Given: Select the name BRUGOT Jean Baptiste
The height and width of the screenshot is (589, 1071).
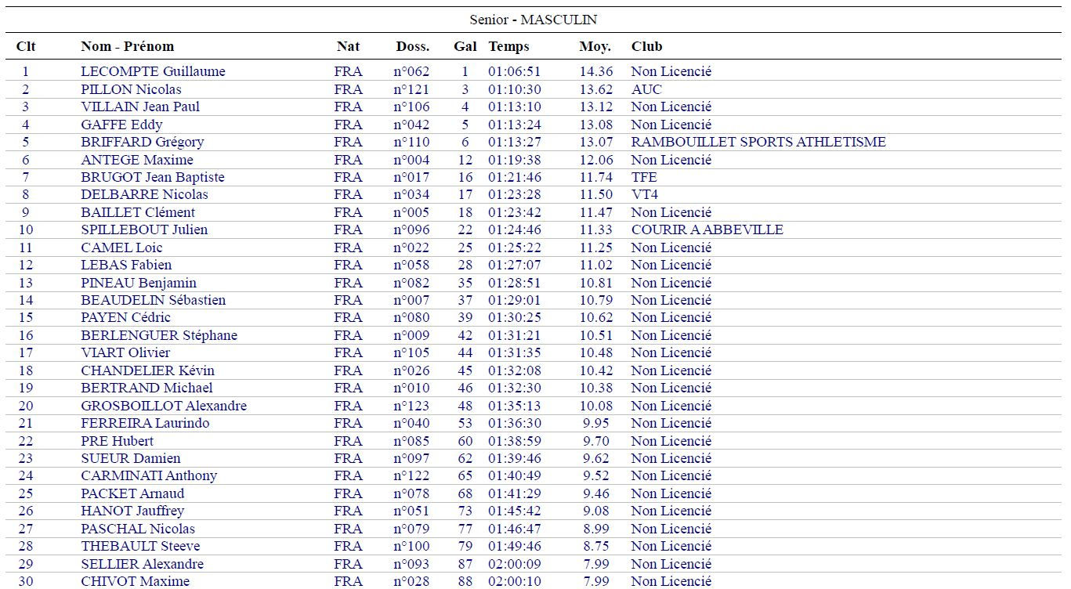Looking at the screenshot, I should pyautogui.click(x=153, y=177).
